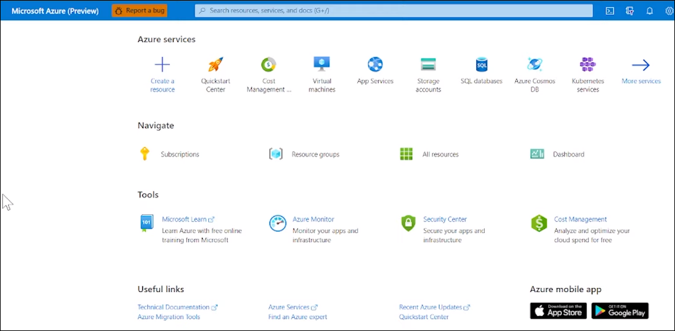Screen dimensions: 675x331
Task: Click the Microsoft Learn book icon
Action: 146,224
